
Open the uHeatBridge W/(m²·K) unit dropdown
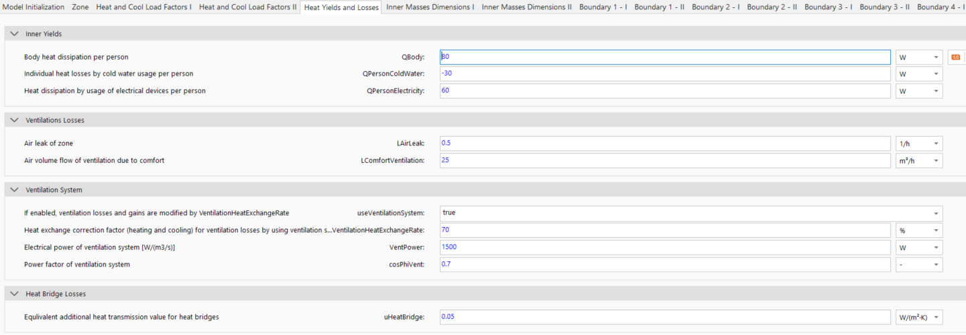919,317
